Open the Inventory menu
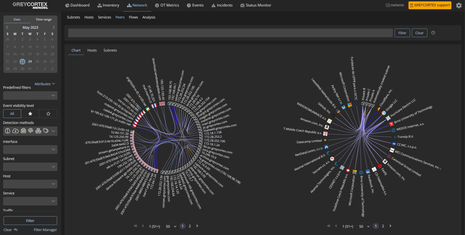The image size is (465, 235). point(108,5)
